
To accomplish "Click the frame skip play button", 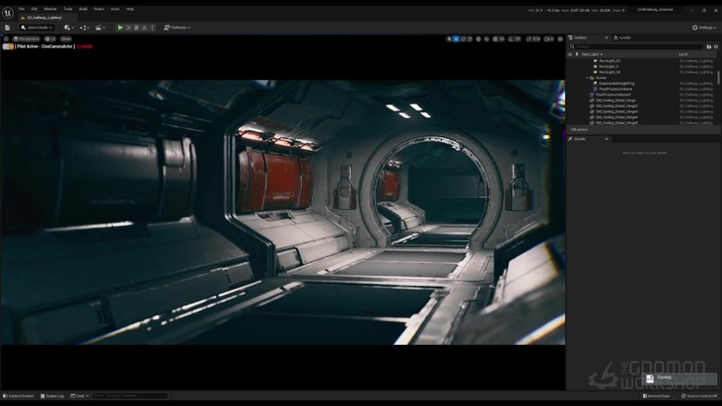I will pyautogui.click(x=128, y=28).
